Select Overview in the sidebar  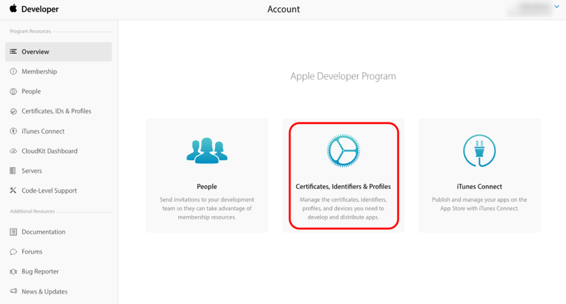coord(58,52)
